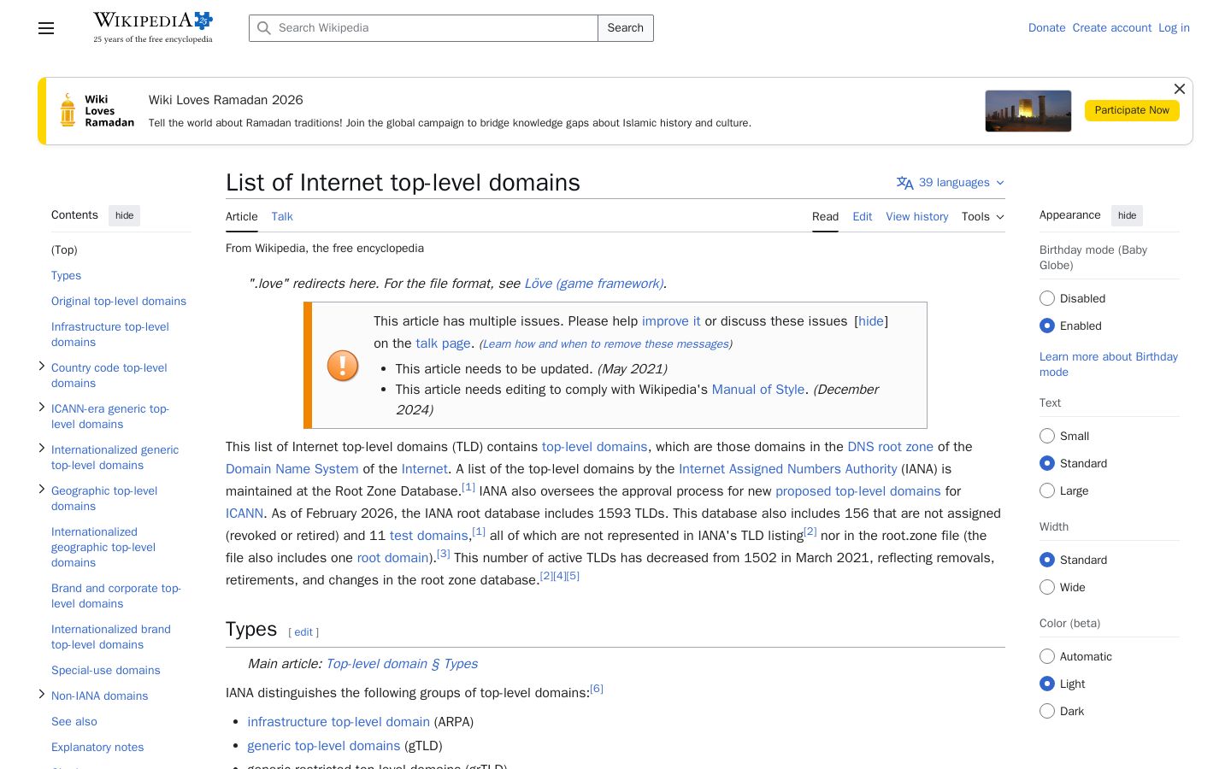Click the orange exclamation issue icon

click(x=343, y=366)
